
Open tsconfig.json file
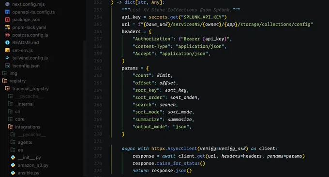point(26,66)
